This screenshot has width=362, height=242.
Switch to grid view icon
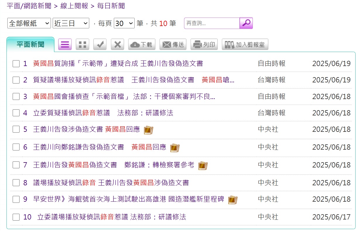pyautogui.click(x=83, y=44)
